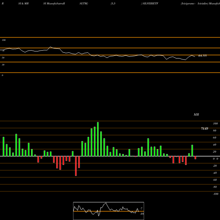Click the SILVERIETF symbol label
Screen dimensions: 220x220
point(150,4)
